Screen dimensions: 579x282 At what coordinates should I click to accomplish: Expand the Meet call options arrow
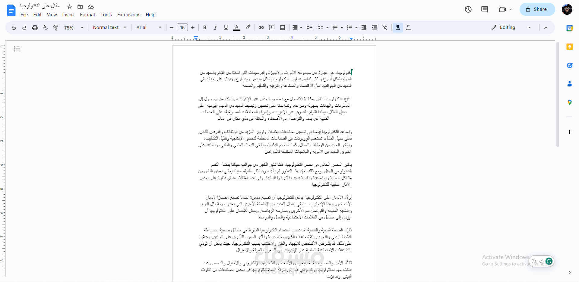511,9
